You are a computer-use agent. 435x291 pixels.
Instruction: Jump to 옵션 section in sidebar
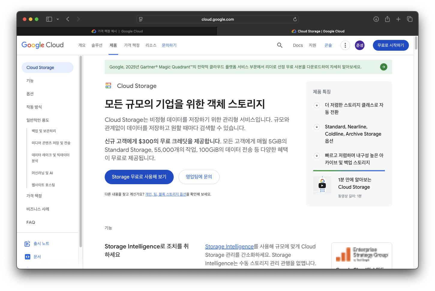[x=30, y=94]
